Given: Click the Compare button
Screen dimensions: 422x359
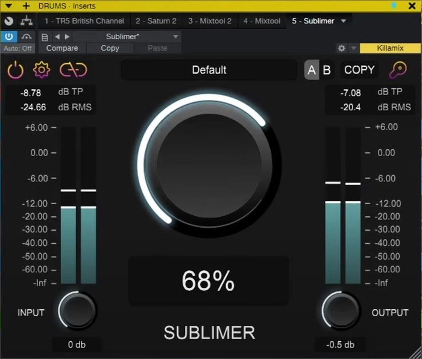Looking at the screenshot, I should point(62,48).
